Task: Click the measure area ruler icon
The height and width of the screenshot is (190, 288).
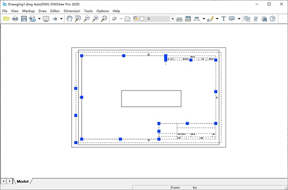Action: coord(188,19)
